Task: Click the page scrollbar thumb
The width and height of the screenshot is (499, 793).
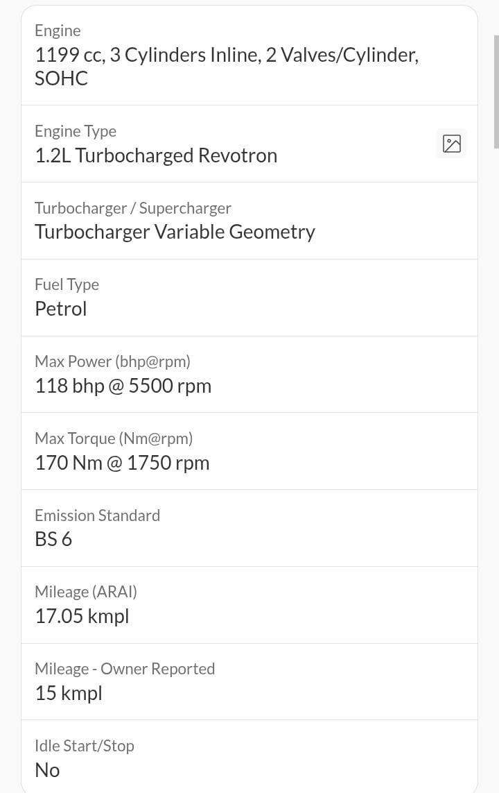Action: 496,92
